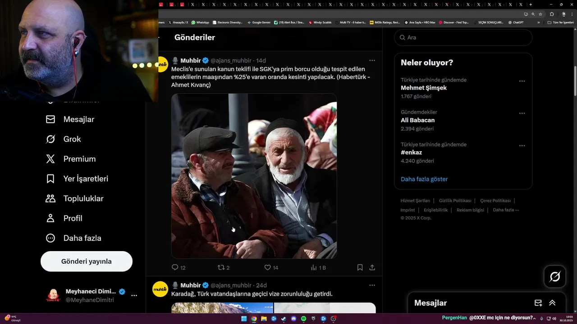The width and height of the screenshot is (577, 324).
Task: Expand footer Daha fazla options
Action: pos(506,210)
